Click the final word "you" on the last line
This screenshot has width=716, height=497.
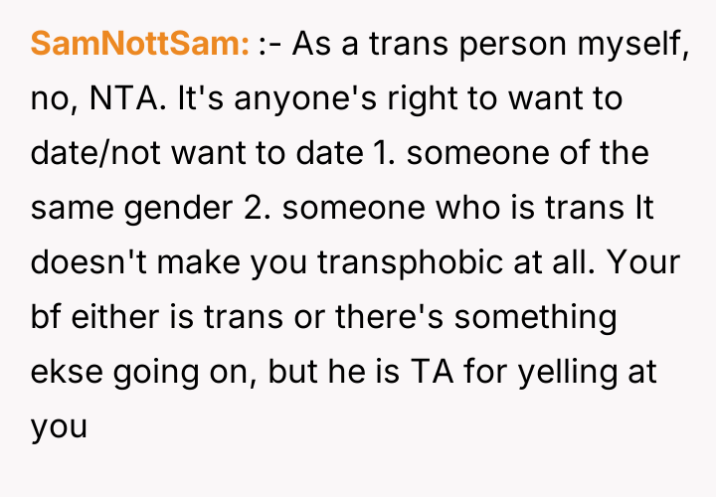click(x=59, y=427)
